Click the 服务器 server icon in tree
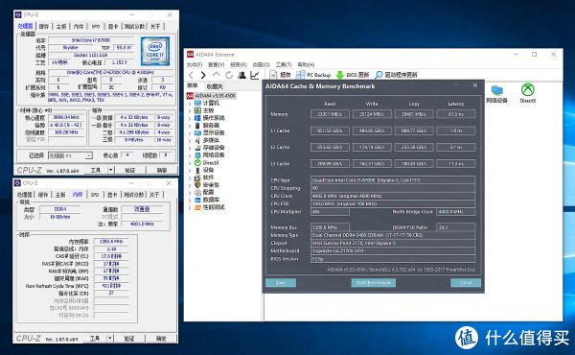This screenshot has height=355, width=575. tap(197, 125)
